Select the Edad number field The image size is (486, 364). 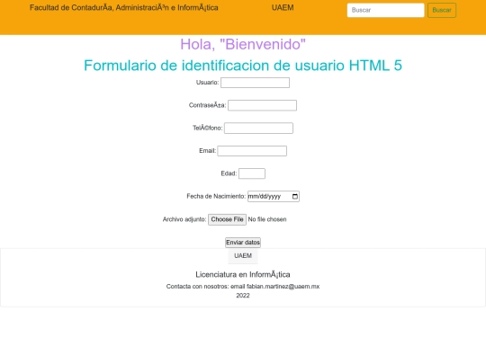(252, 173)
